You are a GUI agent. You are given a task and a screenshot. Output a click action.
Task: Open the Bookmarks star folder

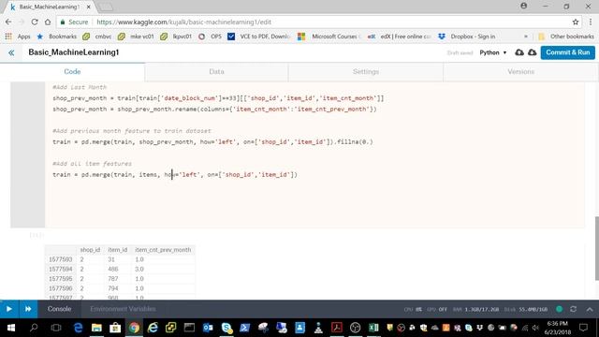[x=56, y=37]
